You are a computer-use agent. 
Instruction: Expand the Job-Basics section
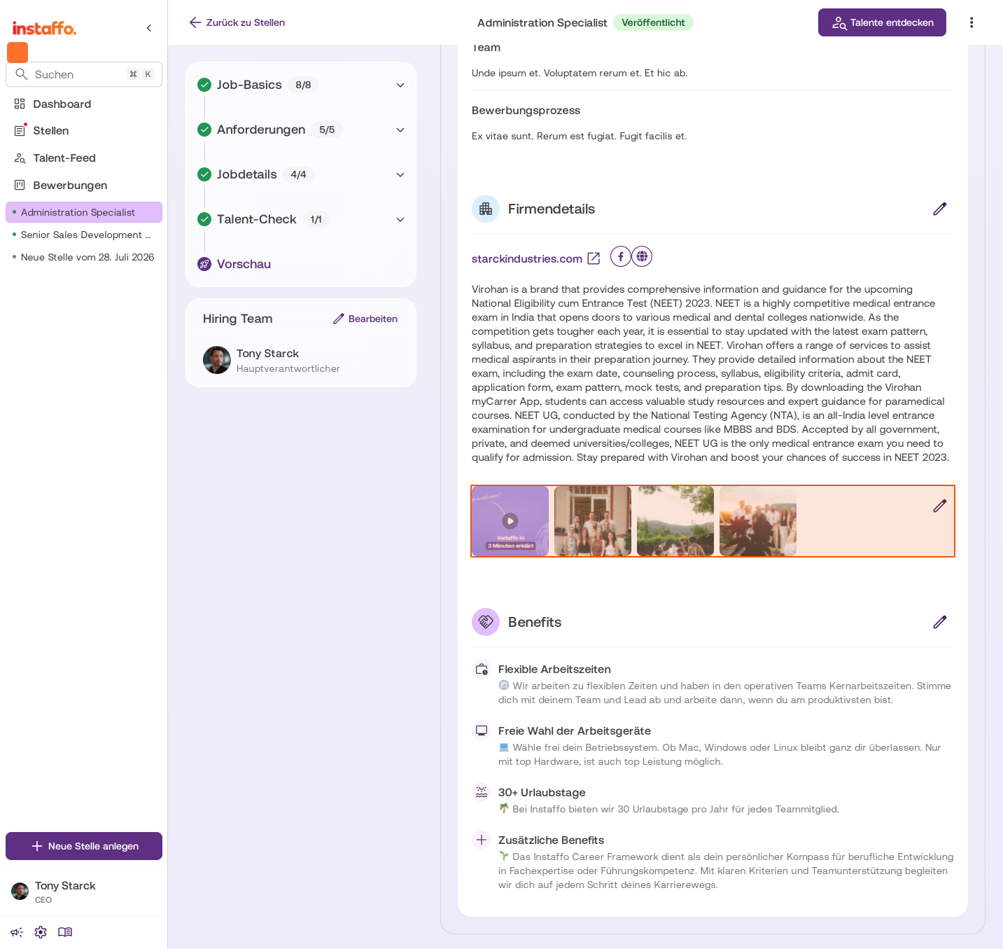coord(301,85)
